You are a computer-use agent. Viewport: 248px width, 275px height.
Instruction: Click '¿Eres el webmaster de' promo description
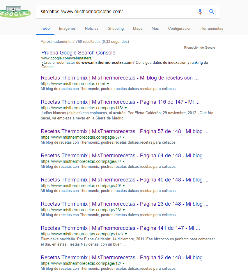click(x=125, y=65)
